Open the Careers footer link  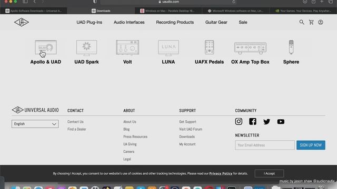click(x=128, y=152)
